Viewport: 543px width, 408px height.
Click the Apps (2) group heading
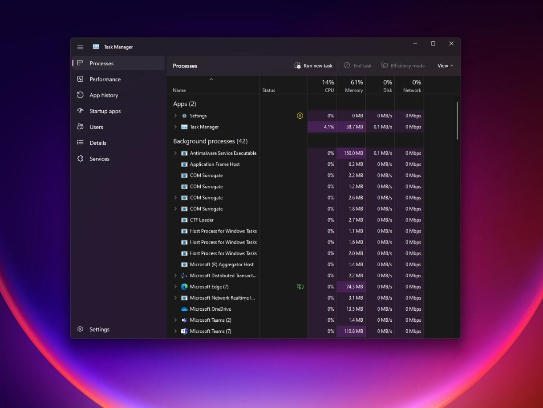[x=185, y=104]
